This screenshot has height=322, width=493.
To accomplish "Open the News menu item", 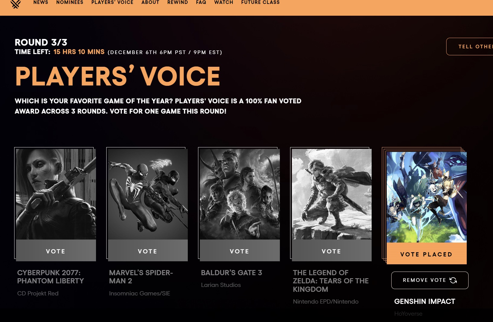I will point(41,2).
